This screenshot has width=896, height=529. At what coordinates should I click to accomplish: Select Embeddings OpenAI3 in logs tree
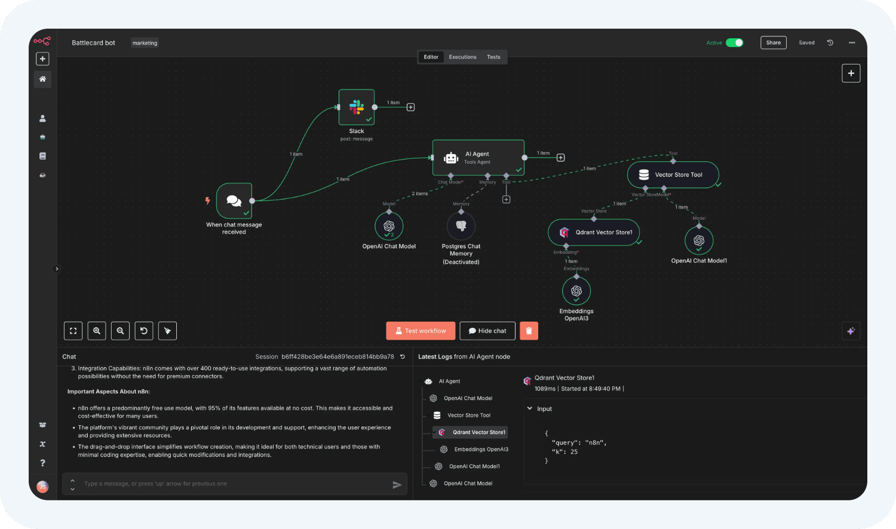point(481,450)
